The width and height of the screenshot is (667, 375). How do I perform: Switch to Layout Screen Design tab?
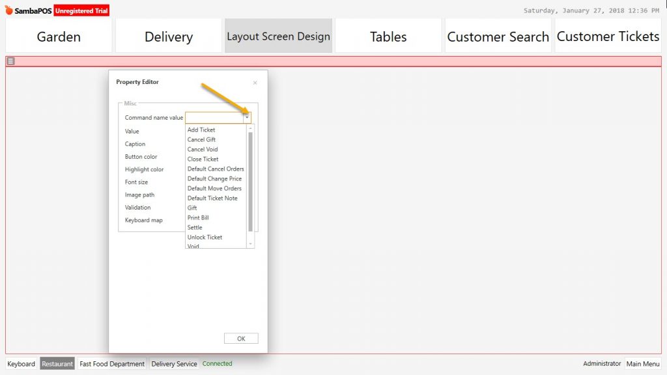(x=278, y=36)
